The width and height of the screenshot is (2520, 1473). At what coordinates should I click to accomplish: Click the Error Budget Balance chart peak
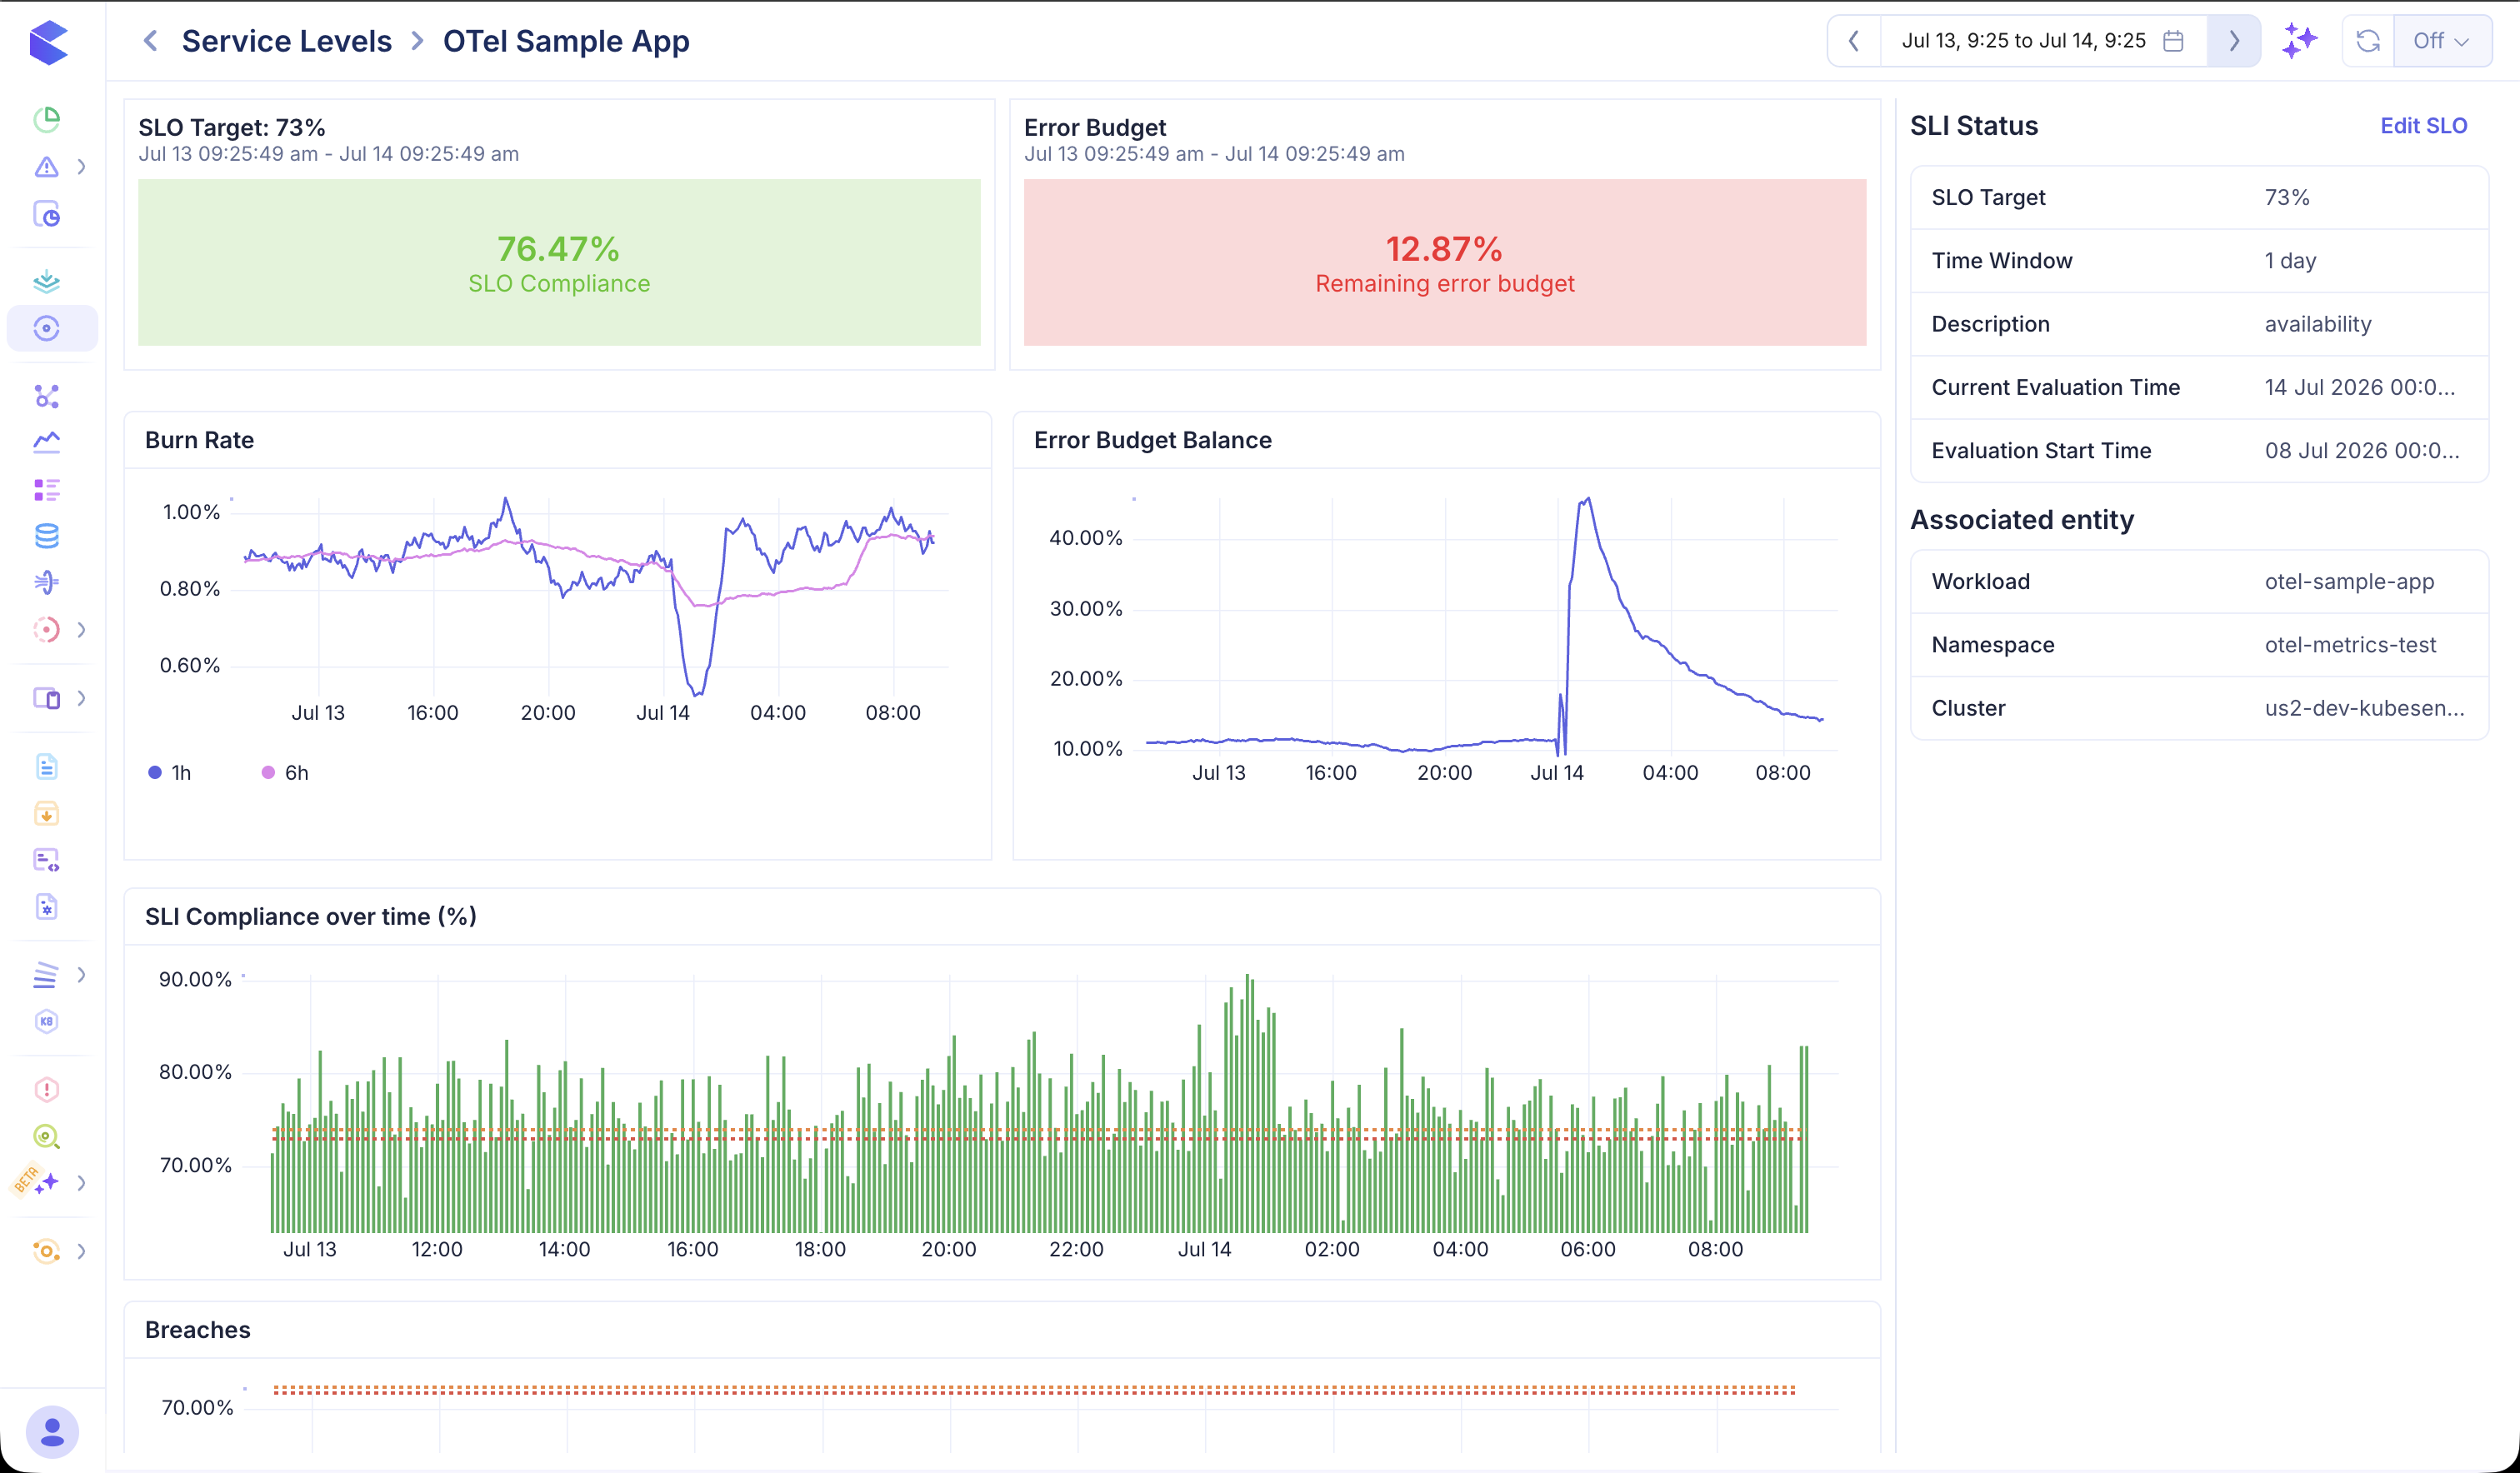pyautogui.click(x=1587, y=499)
